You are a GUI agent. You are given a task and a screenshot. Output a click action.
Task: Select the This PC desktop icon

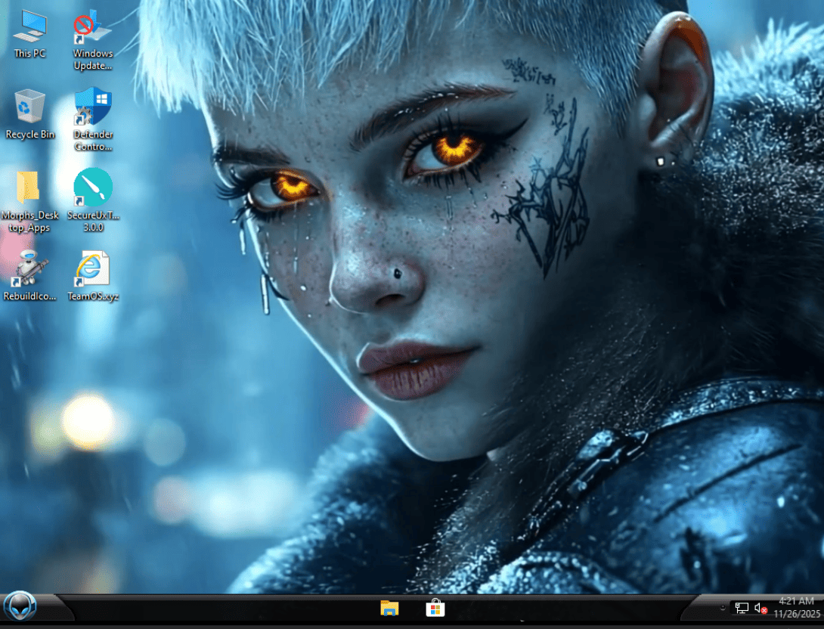(x=30, y=34)
